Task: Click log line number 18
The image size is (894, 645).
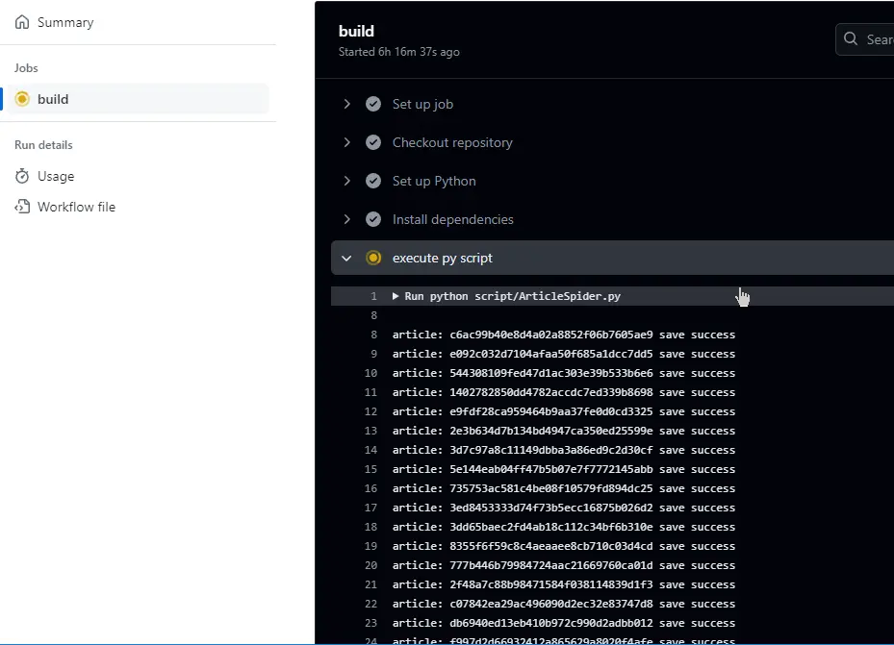Action: 371,527
